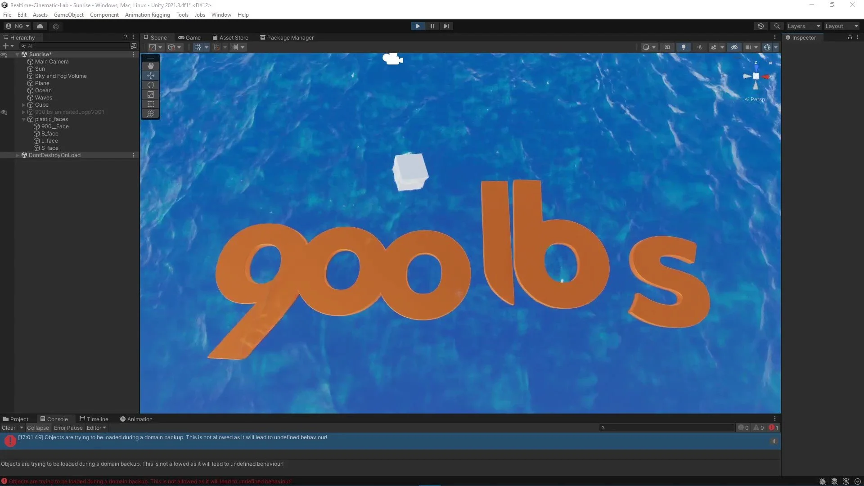This screenshot has height=486, width=864.
Task: Click the global search magnifier icon
Action: (777, 26)
